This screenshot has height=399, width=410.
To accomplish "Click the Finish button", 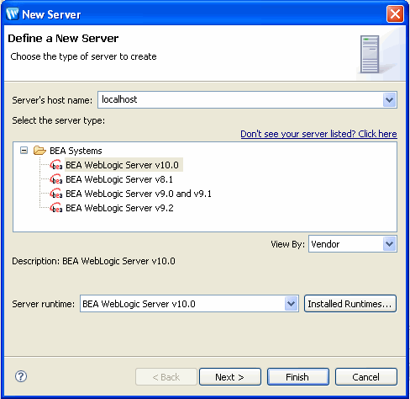I will pyautogui.click(x=298, y=377).
